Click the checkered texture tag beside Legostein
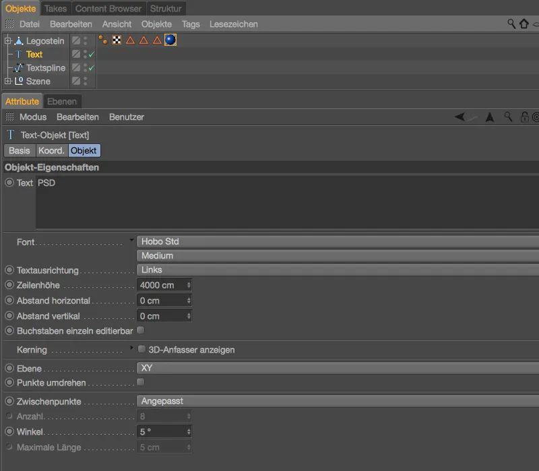 [116, 40]
